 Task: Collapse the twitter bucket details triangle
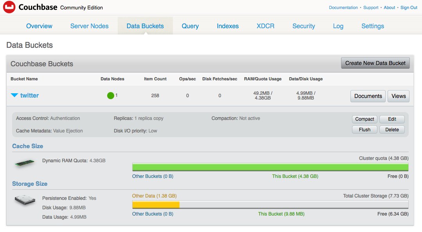tap(14, 95)
